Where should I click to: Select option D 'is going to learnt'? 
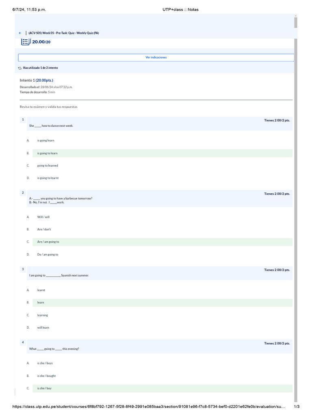click(x=48, y=178)
